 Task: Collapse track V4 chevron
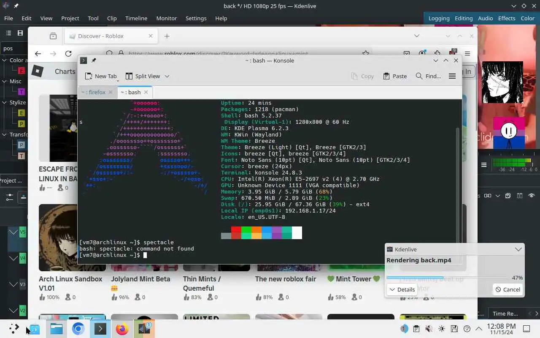pyautogui.click(x=13, y=258)
